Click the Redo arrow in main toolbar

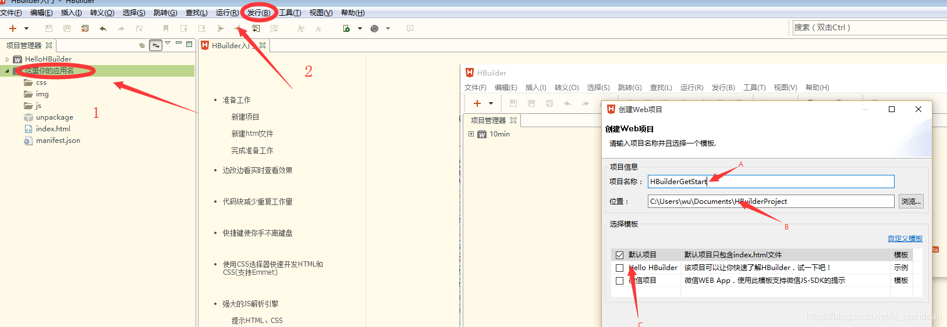[121, 28]
